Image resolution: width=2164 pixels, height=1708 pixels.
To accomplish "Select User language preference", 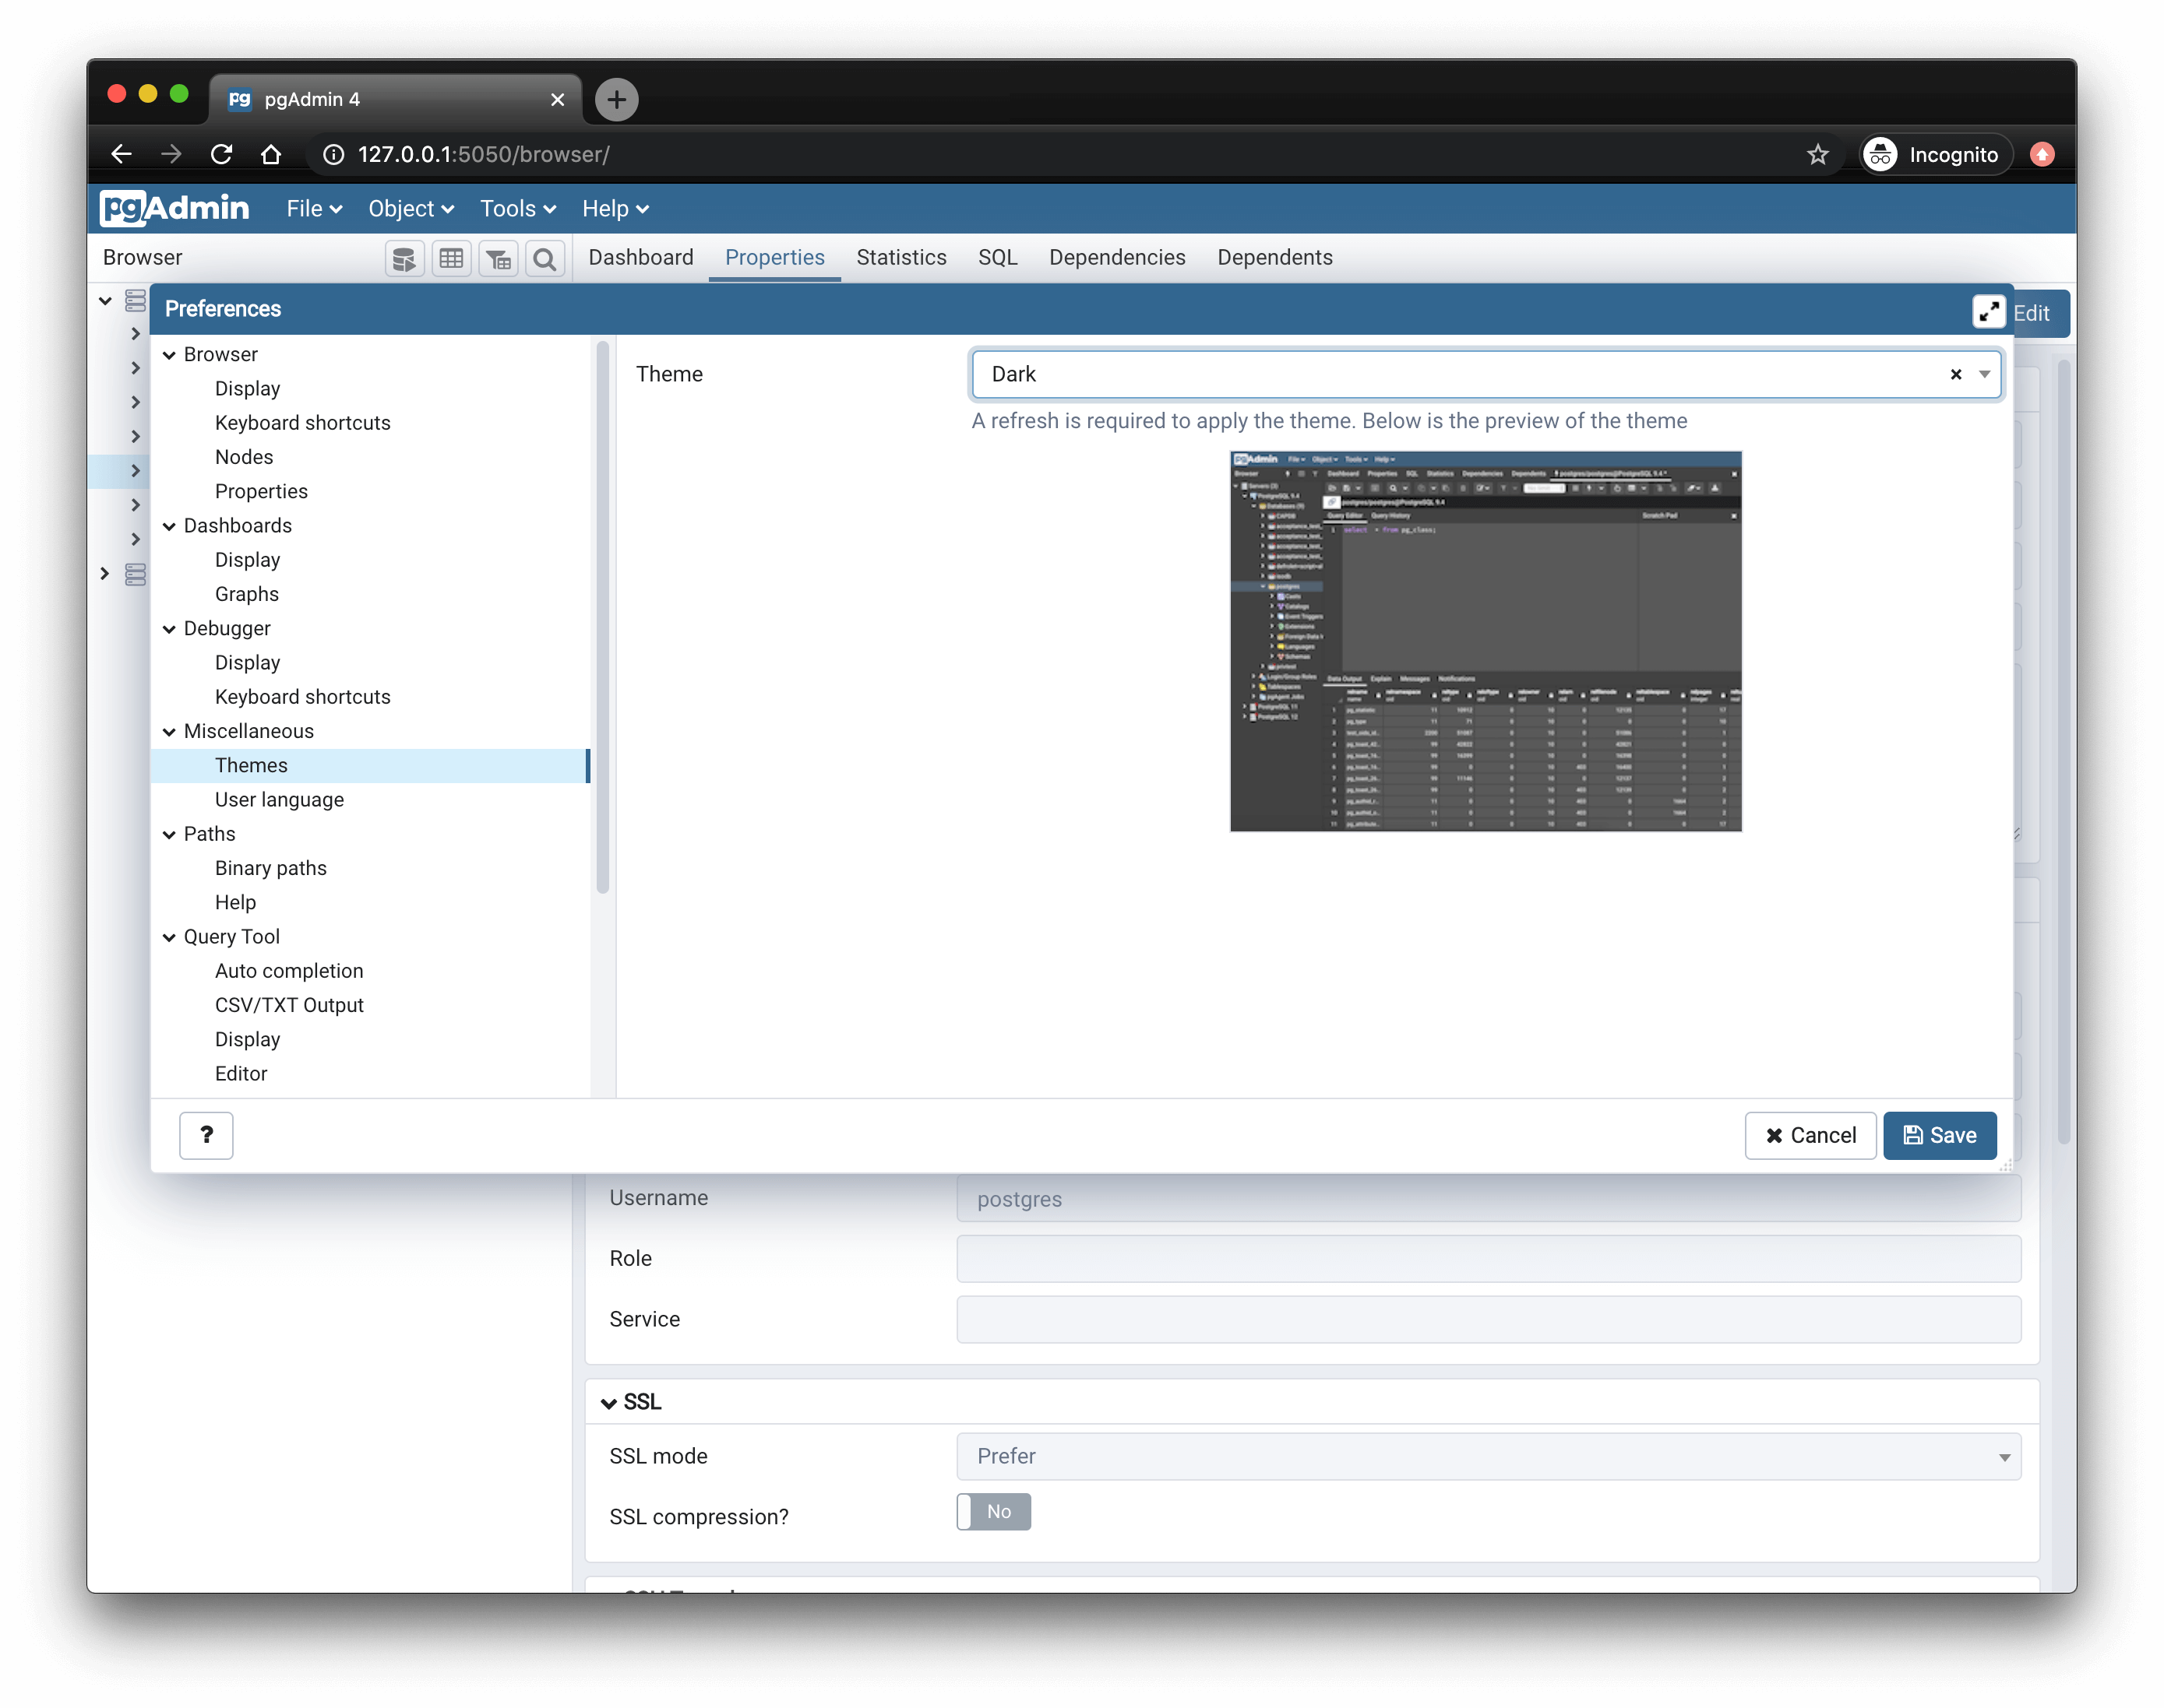I will click(279, 800).
